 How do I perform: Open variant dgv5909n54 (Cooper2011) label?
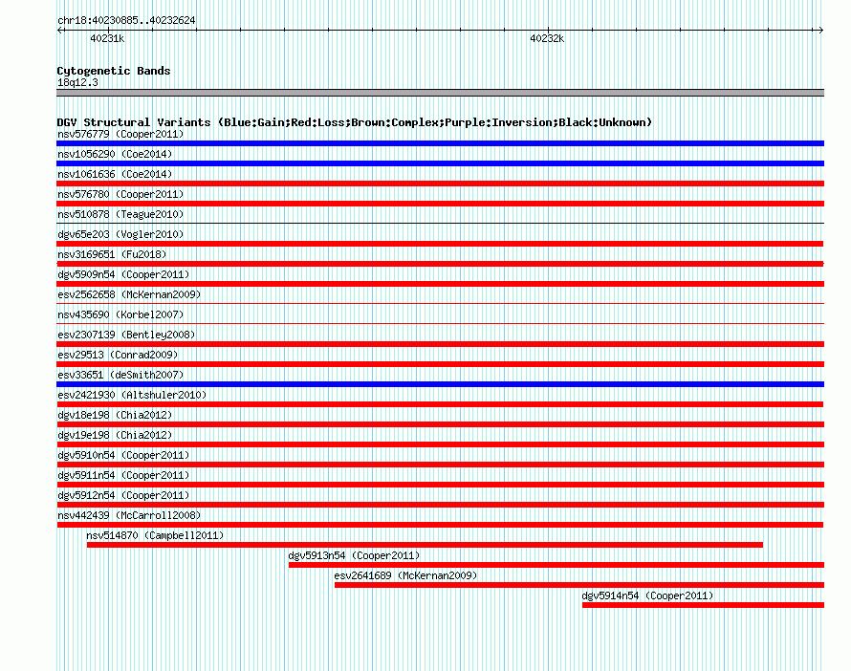(123, 274)
